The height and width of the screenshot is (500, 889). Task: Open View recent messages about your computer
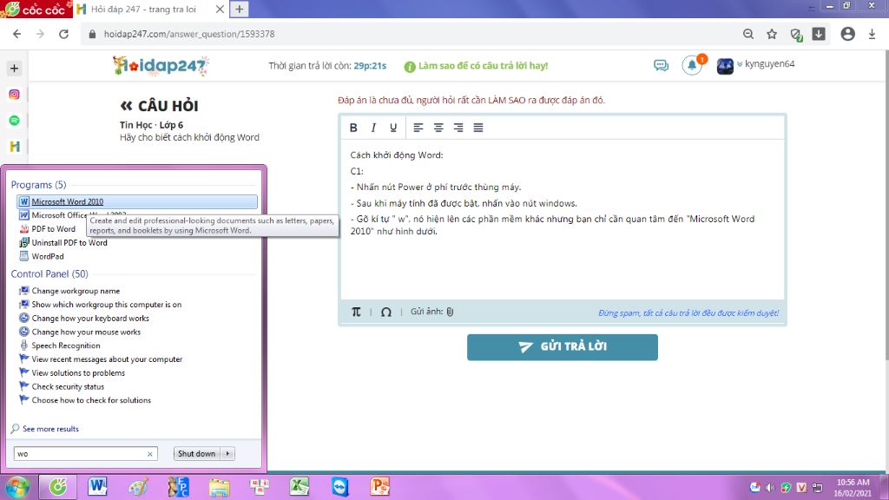tap(107, 359)
